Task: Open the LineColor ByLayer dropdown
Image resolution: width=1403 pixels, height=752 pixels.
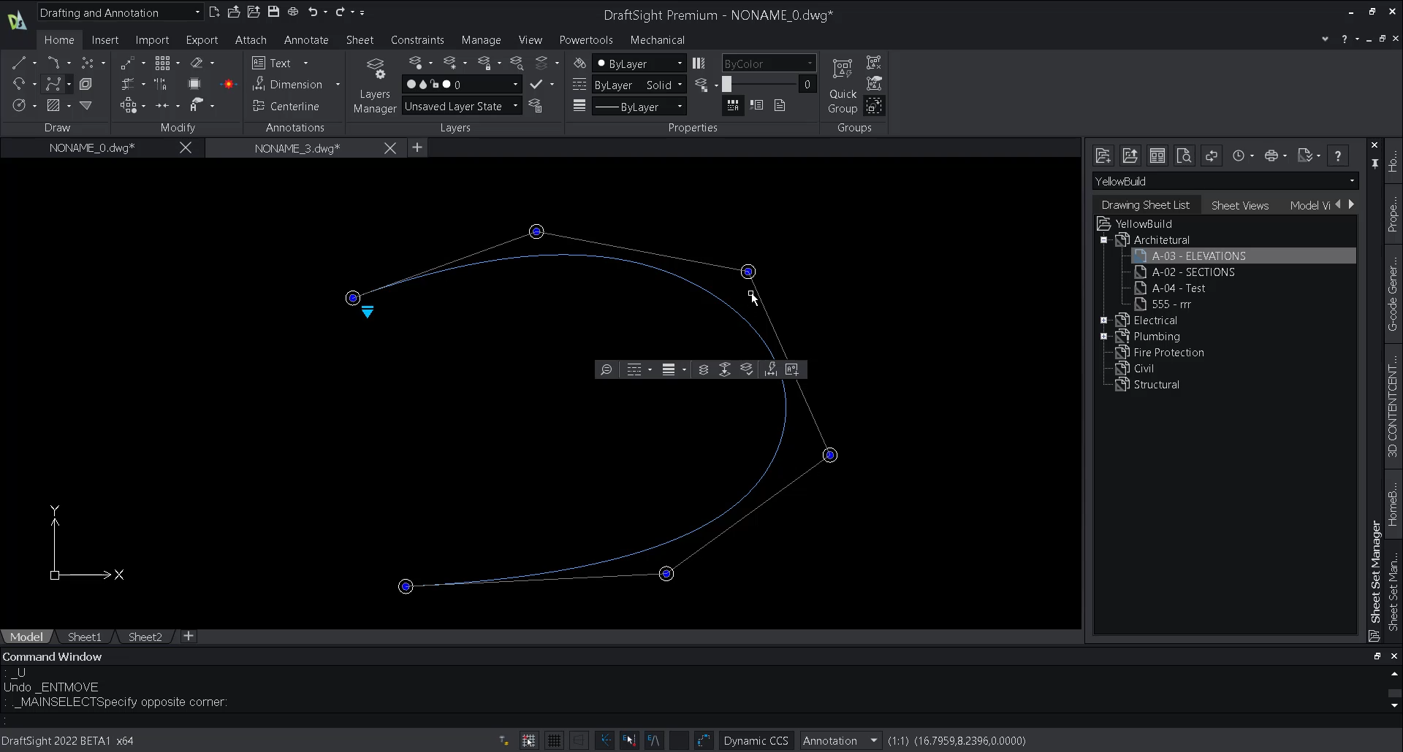Action: tap(680, 63)
